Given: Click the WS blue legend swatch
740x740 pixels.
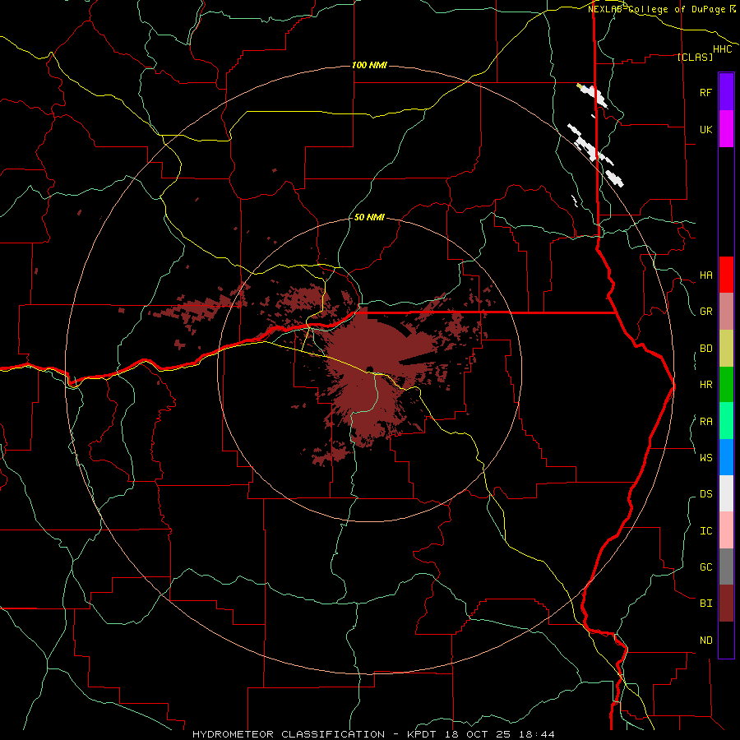Looking at the screenshot, I should [x=726, y=457].
